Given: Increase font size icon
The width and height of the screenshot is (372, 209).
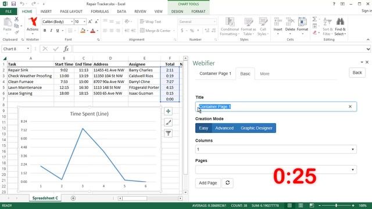Looking at the screenshot, I should (x=90, y=21).
